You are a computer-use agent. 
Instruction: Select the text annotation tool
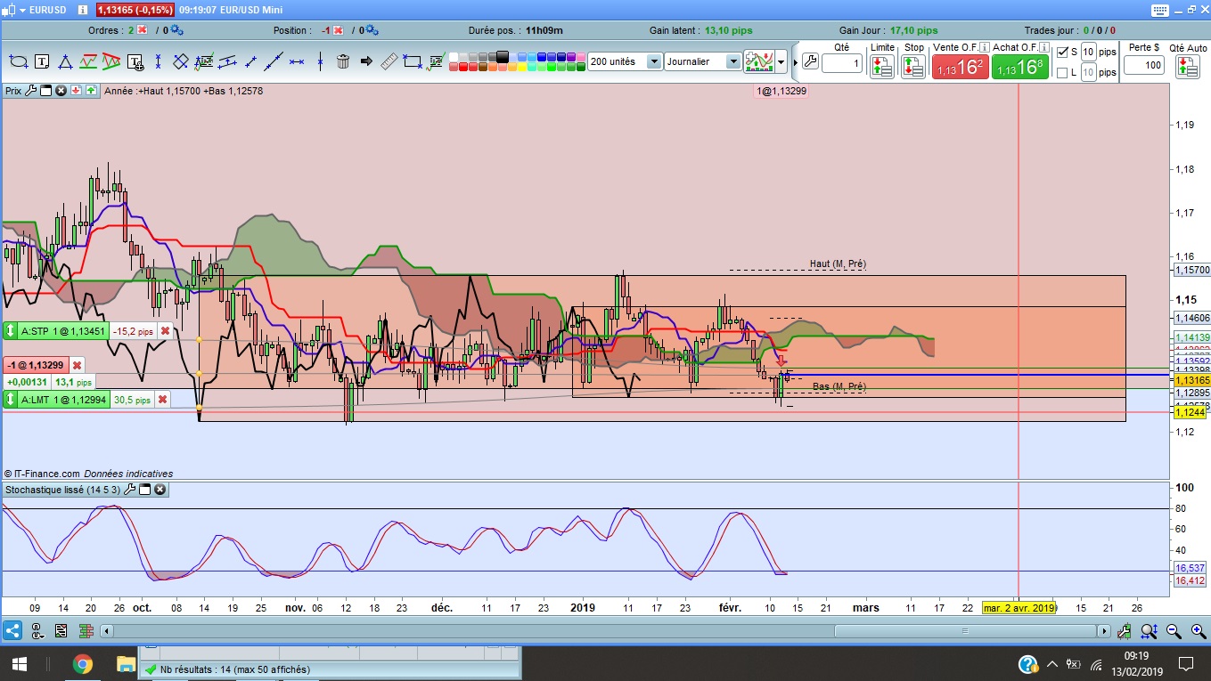(x=42, y=61)
